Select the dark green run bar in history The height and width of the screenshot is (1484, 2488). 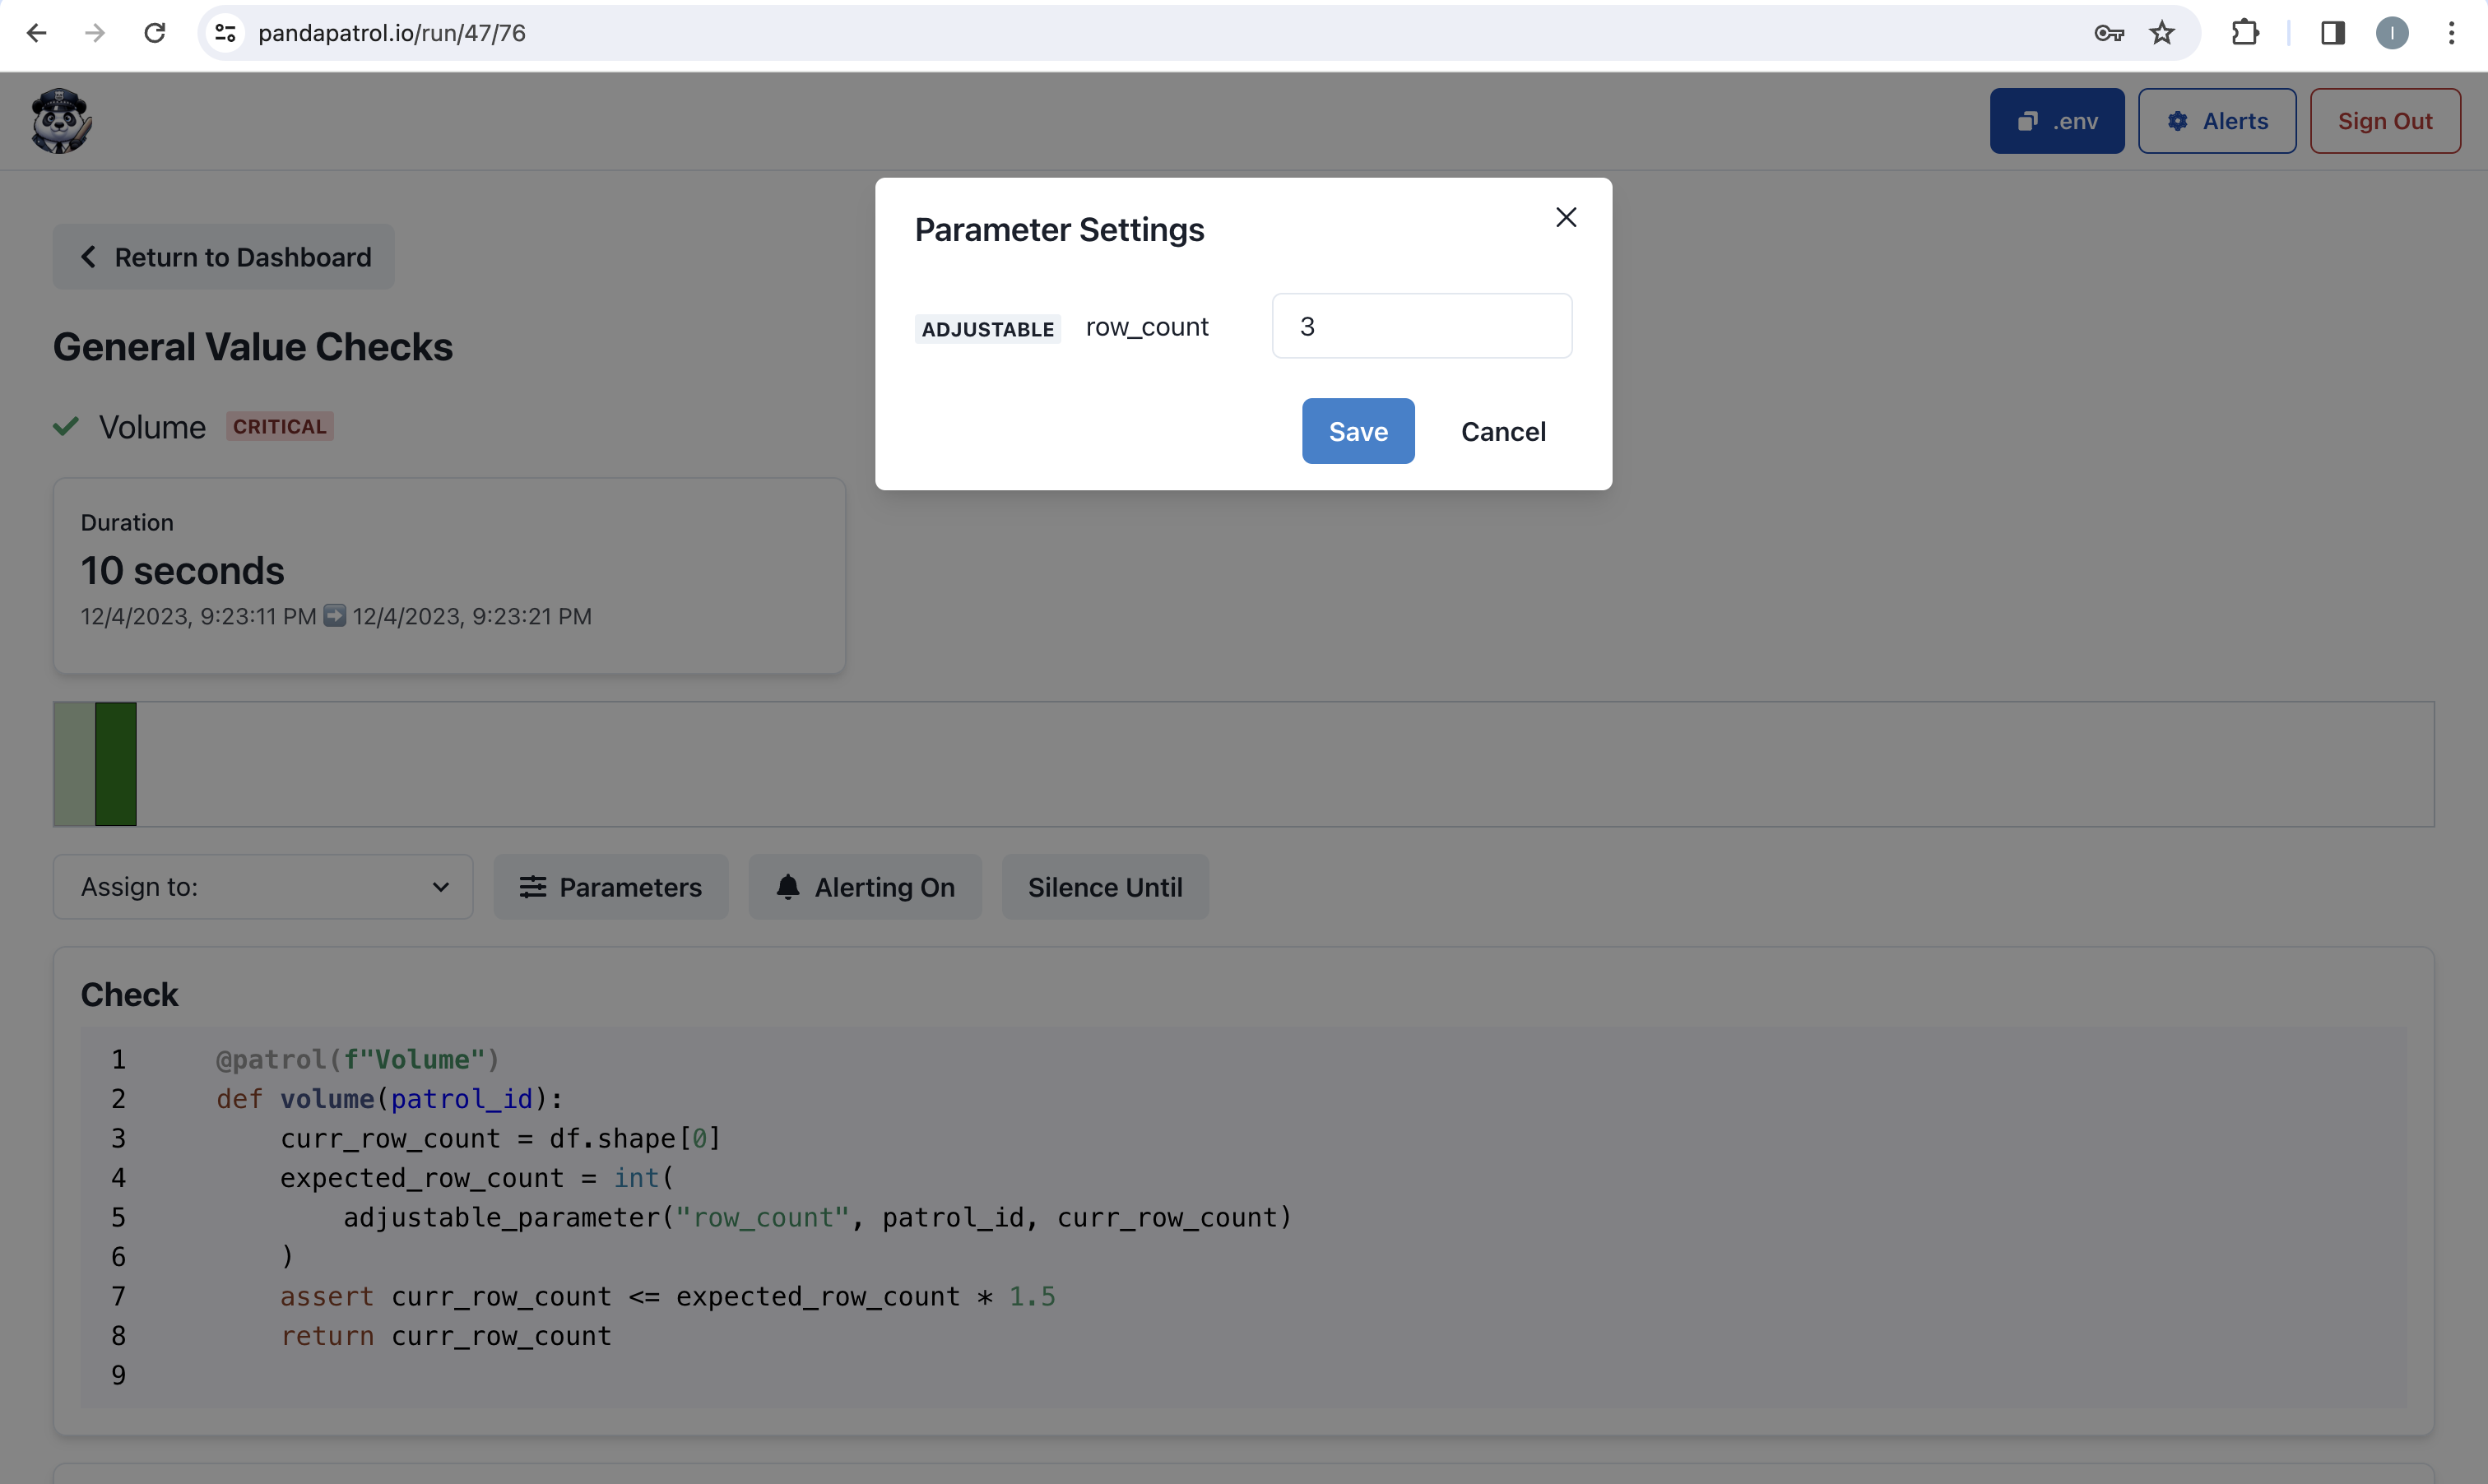coord(116,764)
